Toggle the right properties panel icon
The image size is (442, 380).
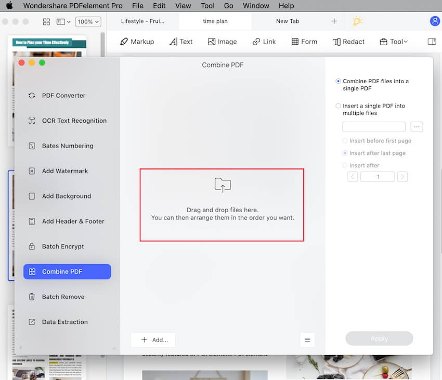point(432,42)
